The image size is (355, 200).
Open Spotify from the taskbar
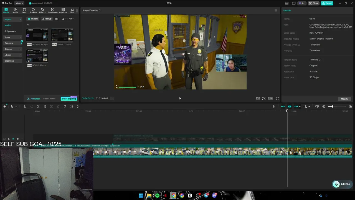coord(157,196)
